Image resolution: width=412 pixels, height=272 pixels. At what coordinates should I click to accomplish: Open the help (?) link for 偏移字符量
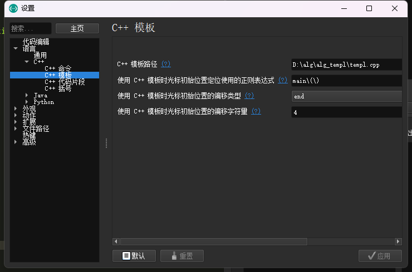pyautogui.click(x=256, y=111)
